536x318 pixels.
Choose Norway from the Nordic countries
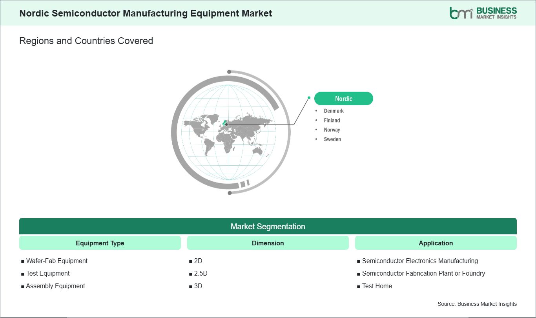click(332, 130)
